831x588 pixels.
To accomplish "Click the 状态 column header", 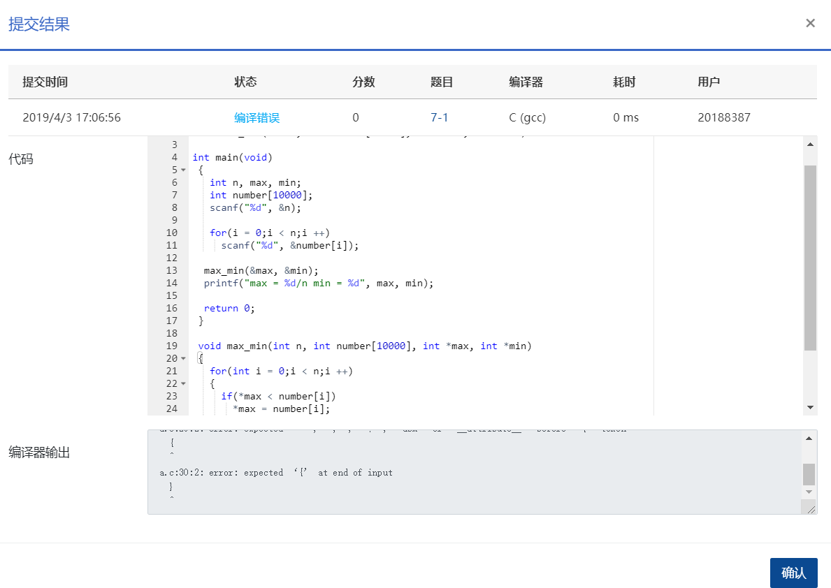I will click(245, 82).
